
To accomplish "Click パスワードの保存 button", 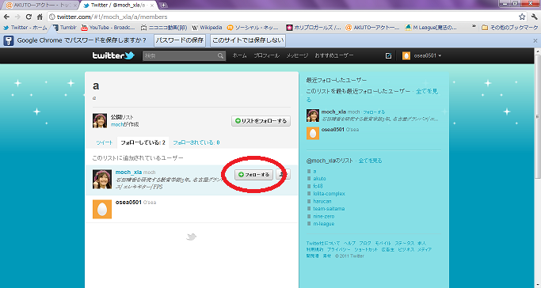I will click(x=180, y=40).
